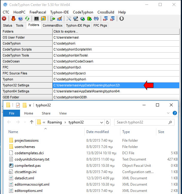Launch Typhon 32-bit IDE icon

[112, 19]
